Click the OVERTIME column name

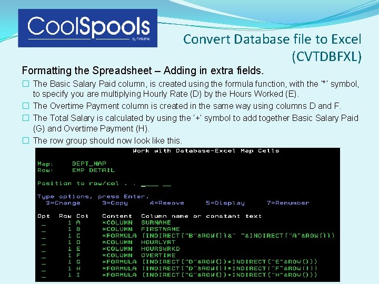click(x=158, y=255)
